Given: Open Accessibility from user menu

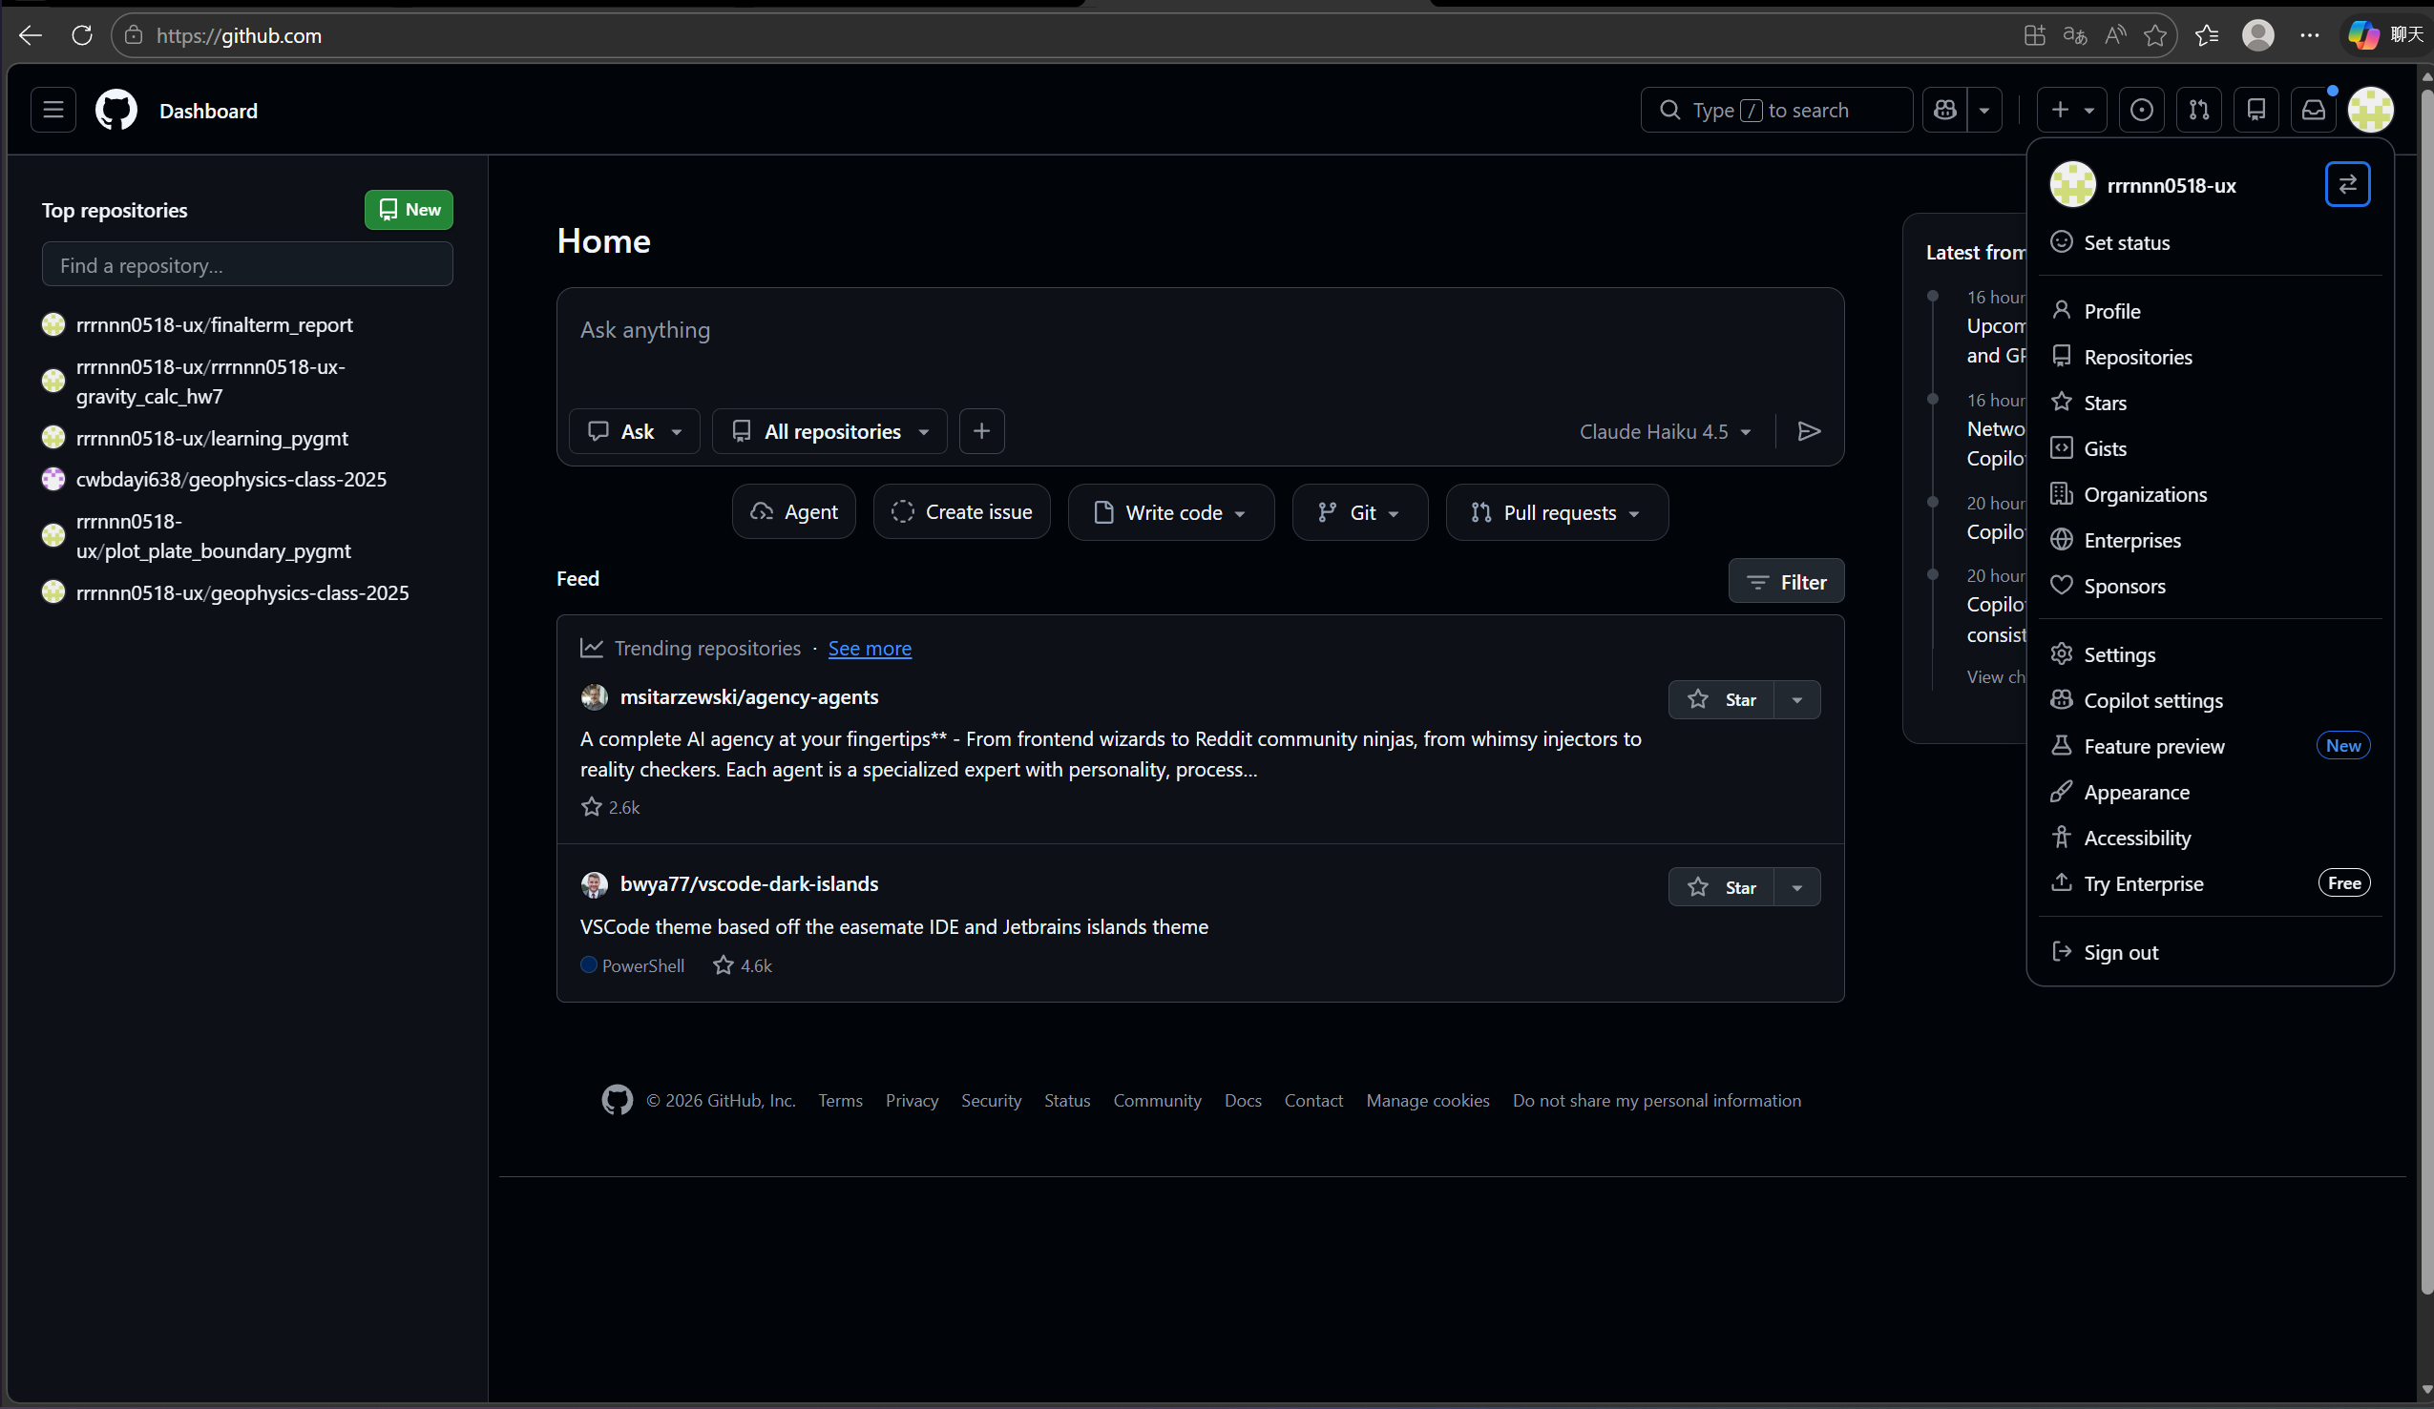Looking at the screenshot, I should (2210, 838).
